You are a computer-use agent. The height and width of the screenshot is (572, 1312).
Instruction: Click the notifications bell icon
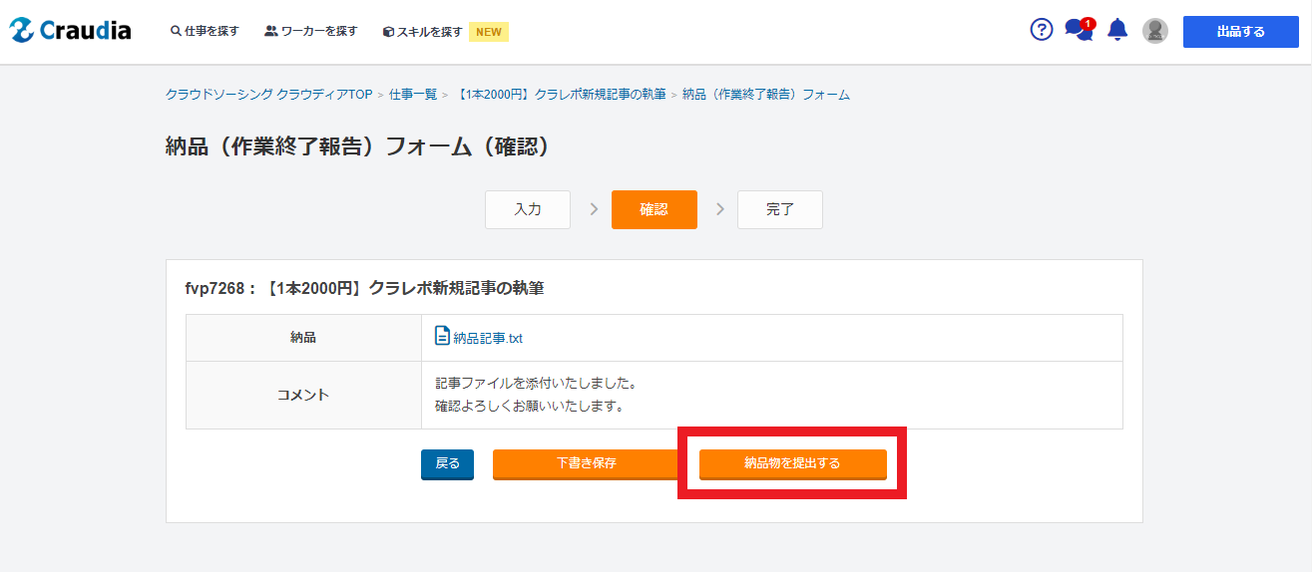(x=1117, y=30)
